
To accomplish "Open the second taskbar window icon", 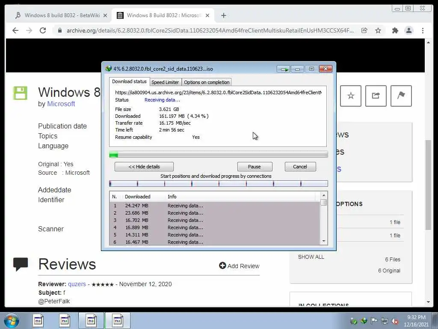I will (65, 320).
